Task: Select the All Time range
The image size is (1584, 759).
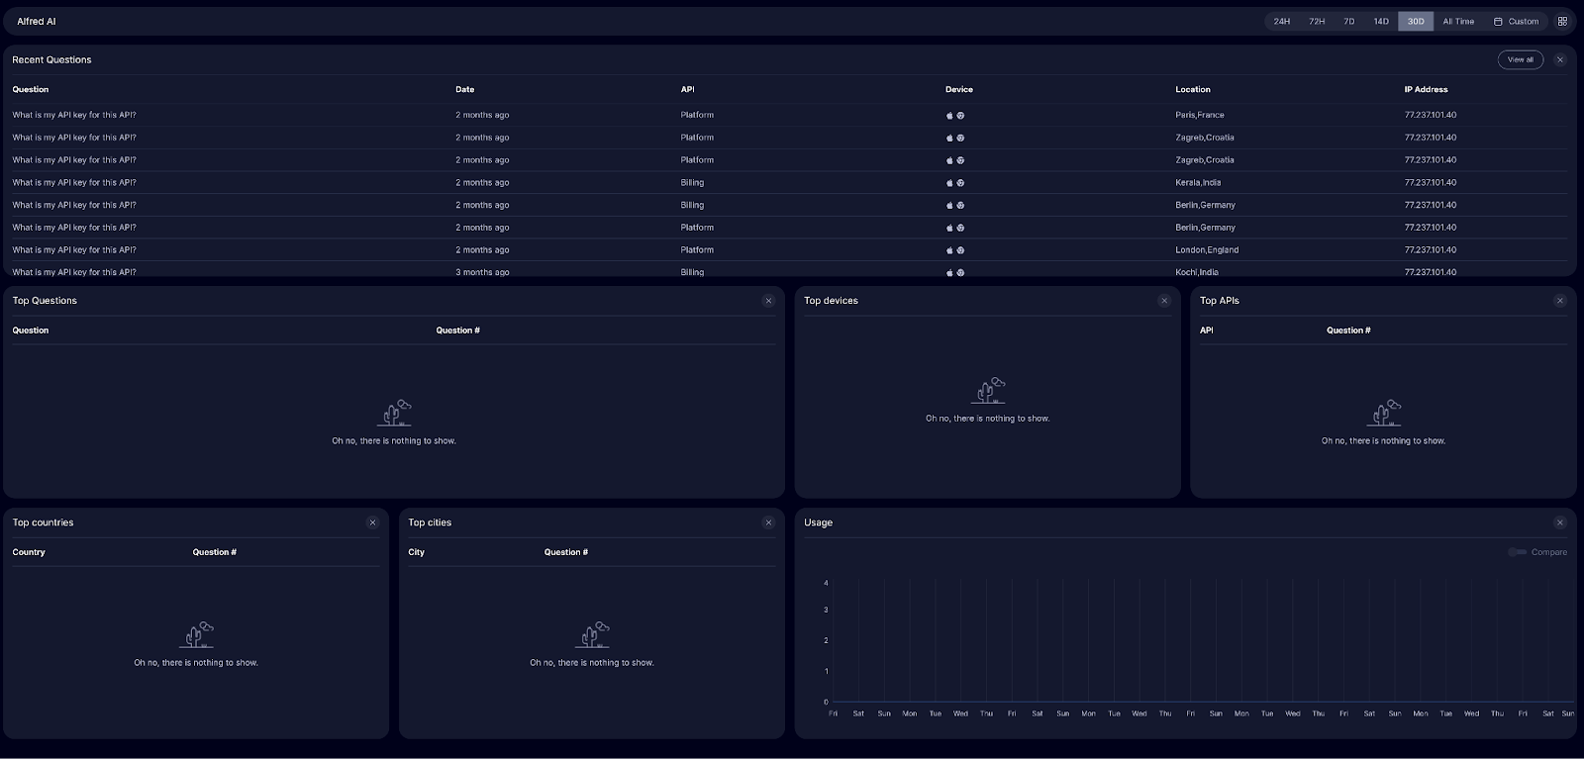Action: (x=1457, y=21)
